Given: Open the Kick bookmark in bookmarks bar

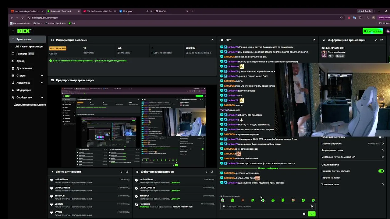Looking at the screenshot, I should click(72, 23).
